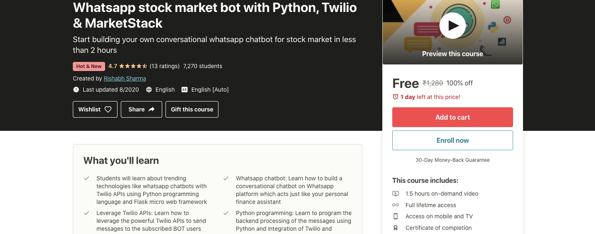This screenshot has width=595, height=234.
Task: Click the (13 ratings) text
Action: click(x=165, y=66)
